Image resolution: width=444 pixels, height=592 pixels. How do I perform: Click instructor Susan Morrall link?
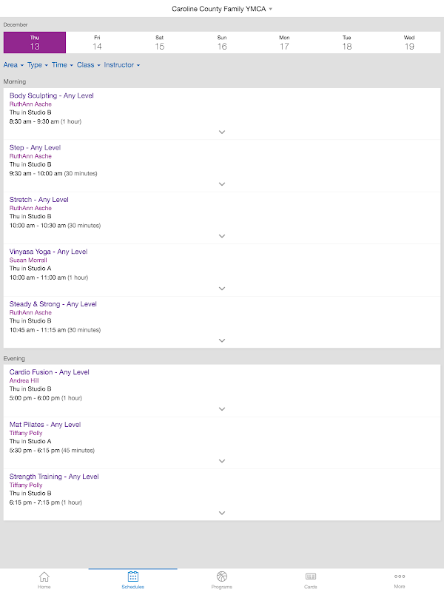point(28,260)
